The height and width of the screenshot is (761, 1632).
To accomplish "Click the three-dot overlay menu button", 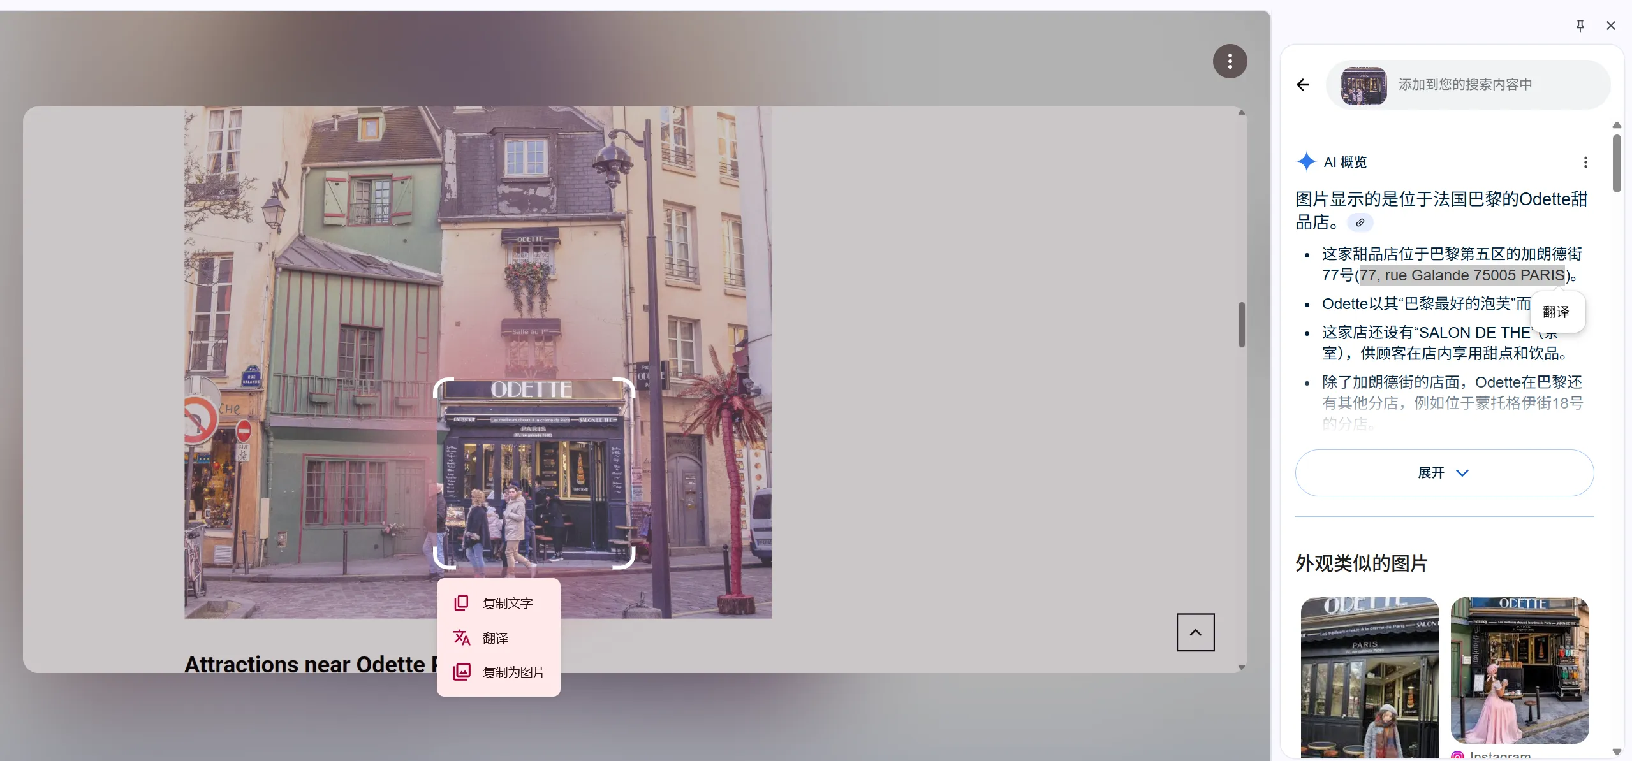I will pyautogui.click(x=1230, y=61).
